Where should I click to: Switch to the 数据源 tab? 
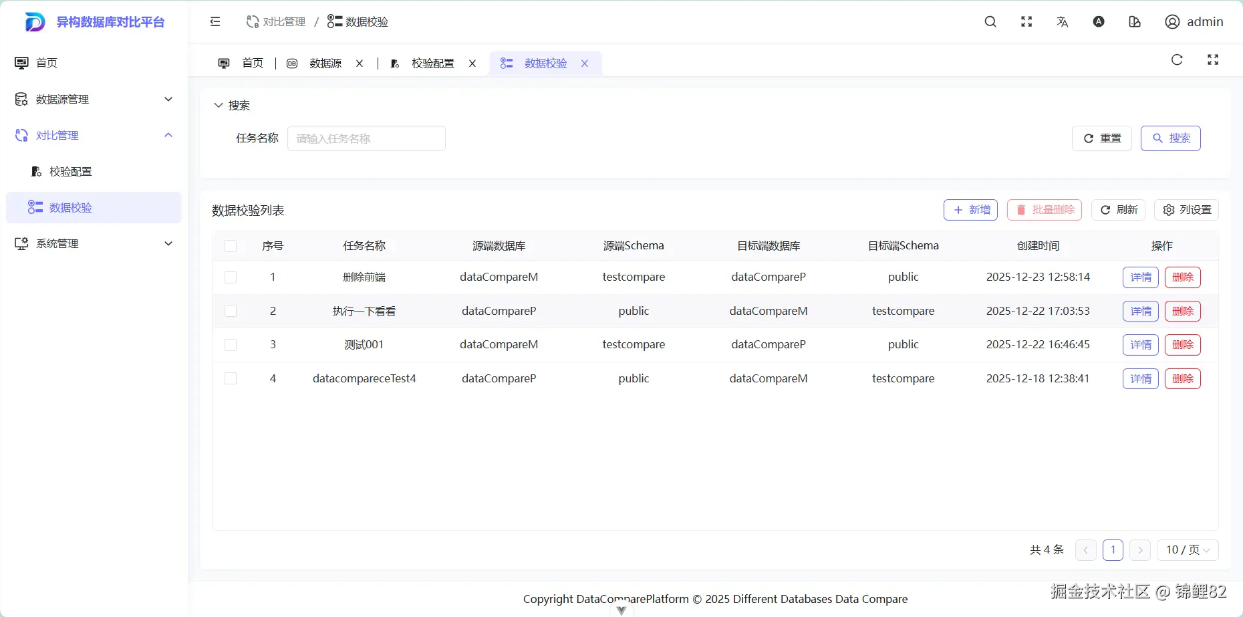325,64
